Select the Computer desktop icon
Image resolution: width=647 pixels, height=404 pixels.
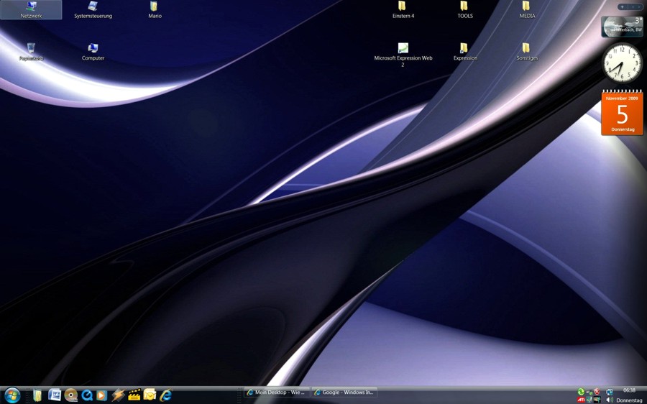pyautogui.click(x=93, y=51)
